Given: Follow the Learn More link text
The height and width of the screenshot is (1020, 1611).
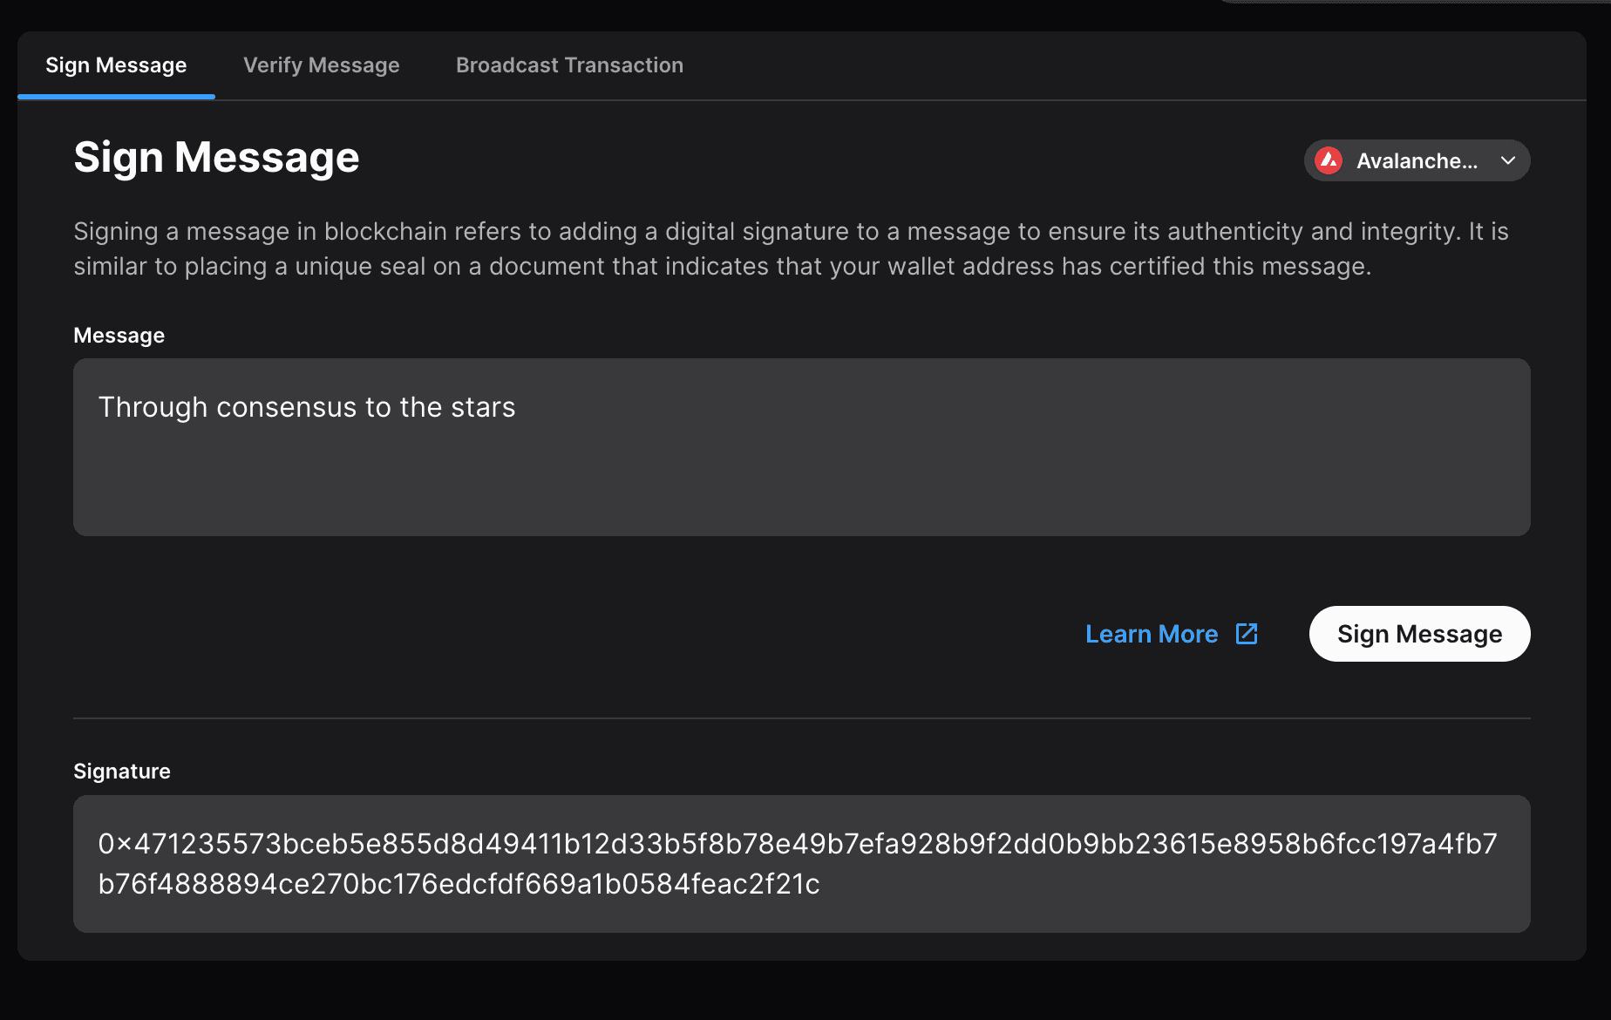Looking at the screenshot, I should [1151, 634].
